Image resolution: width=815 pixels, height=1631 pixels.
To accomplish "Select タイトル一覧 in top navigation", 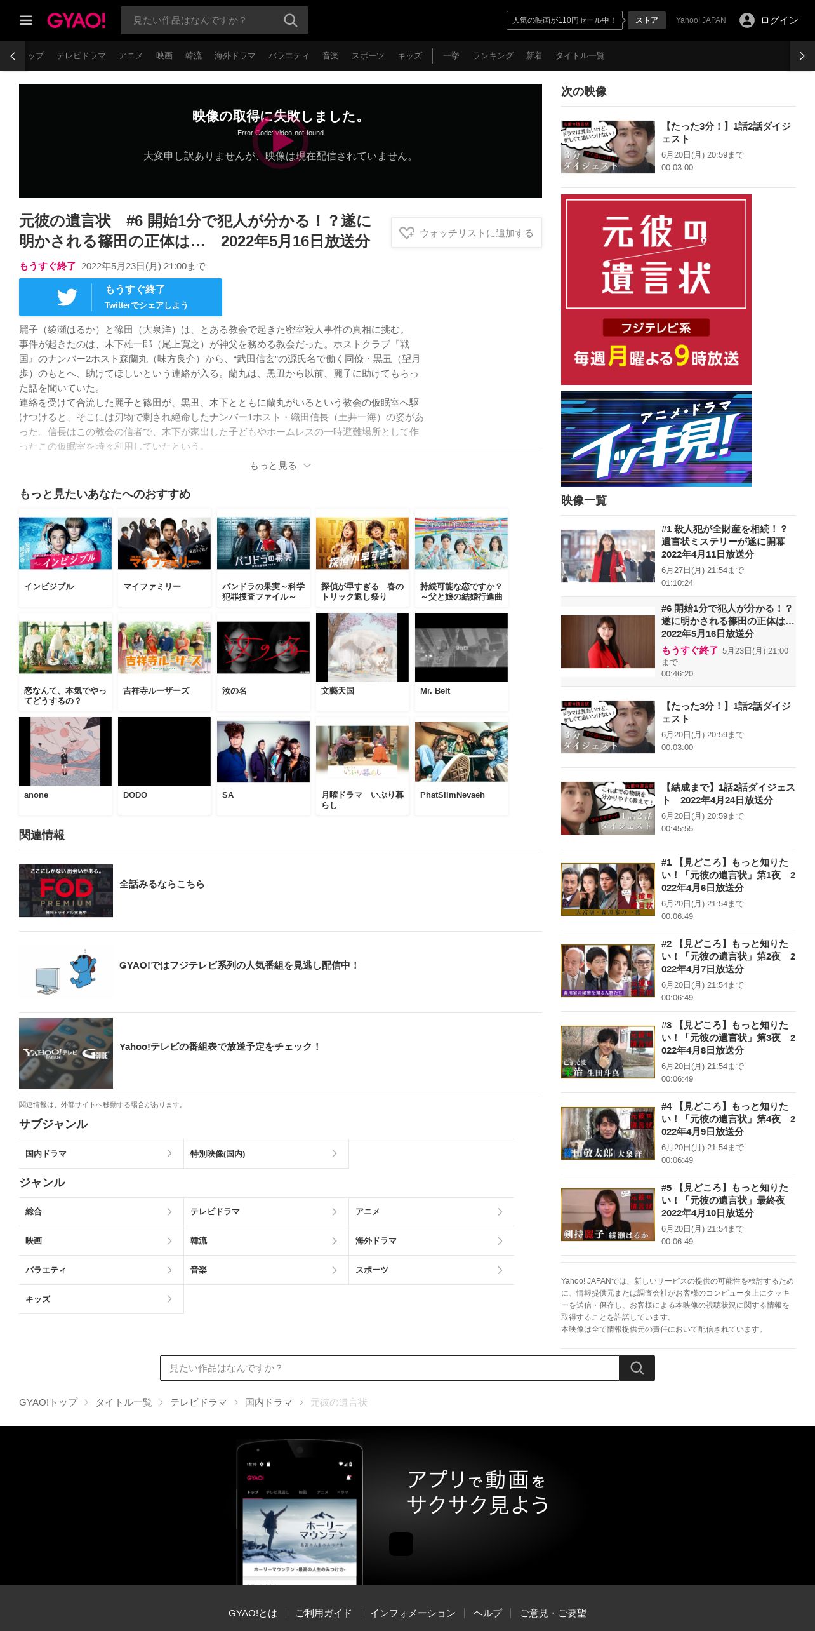I will click(580, 56).
